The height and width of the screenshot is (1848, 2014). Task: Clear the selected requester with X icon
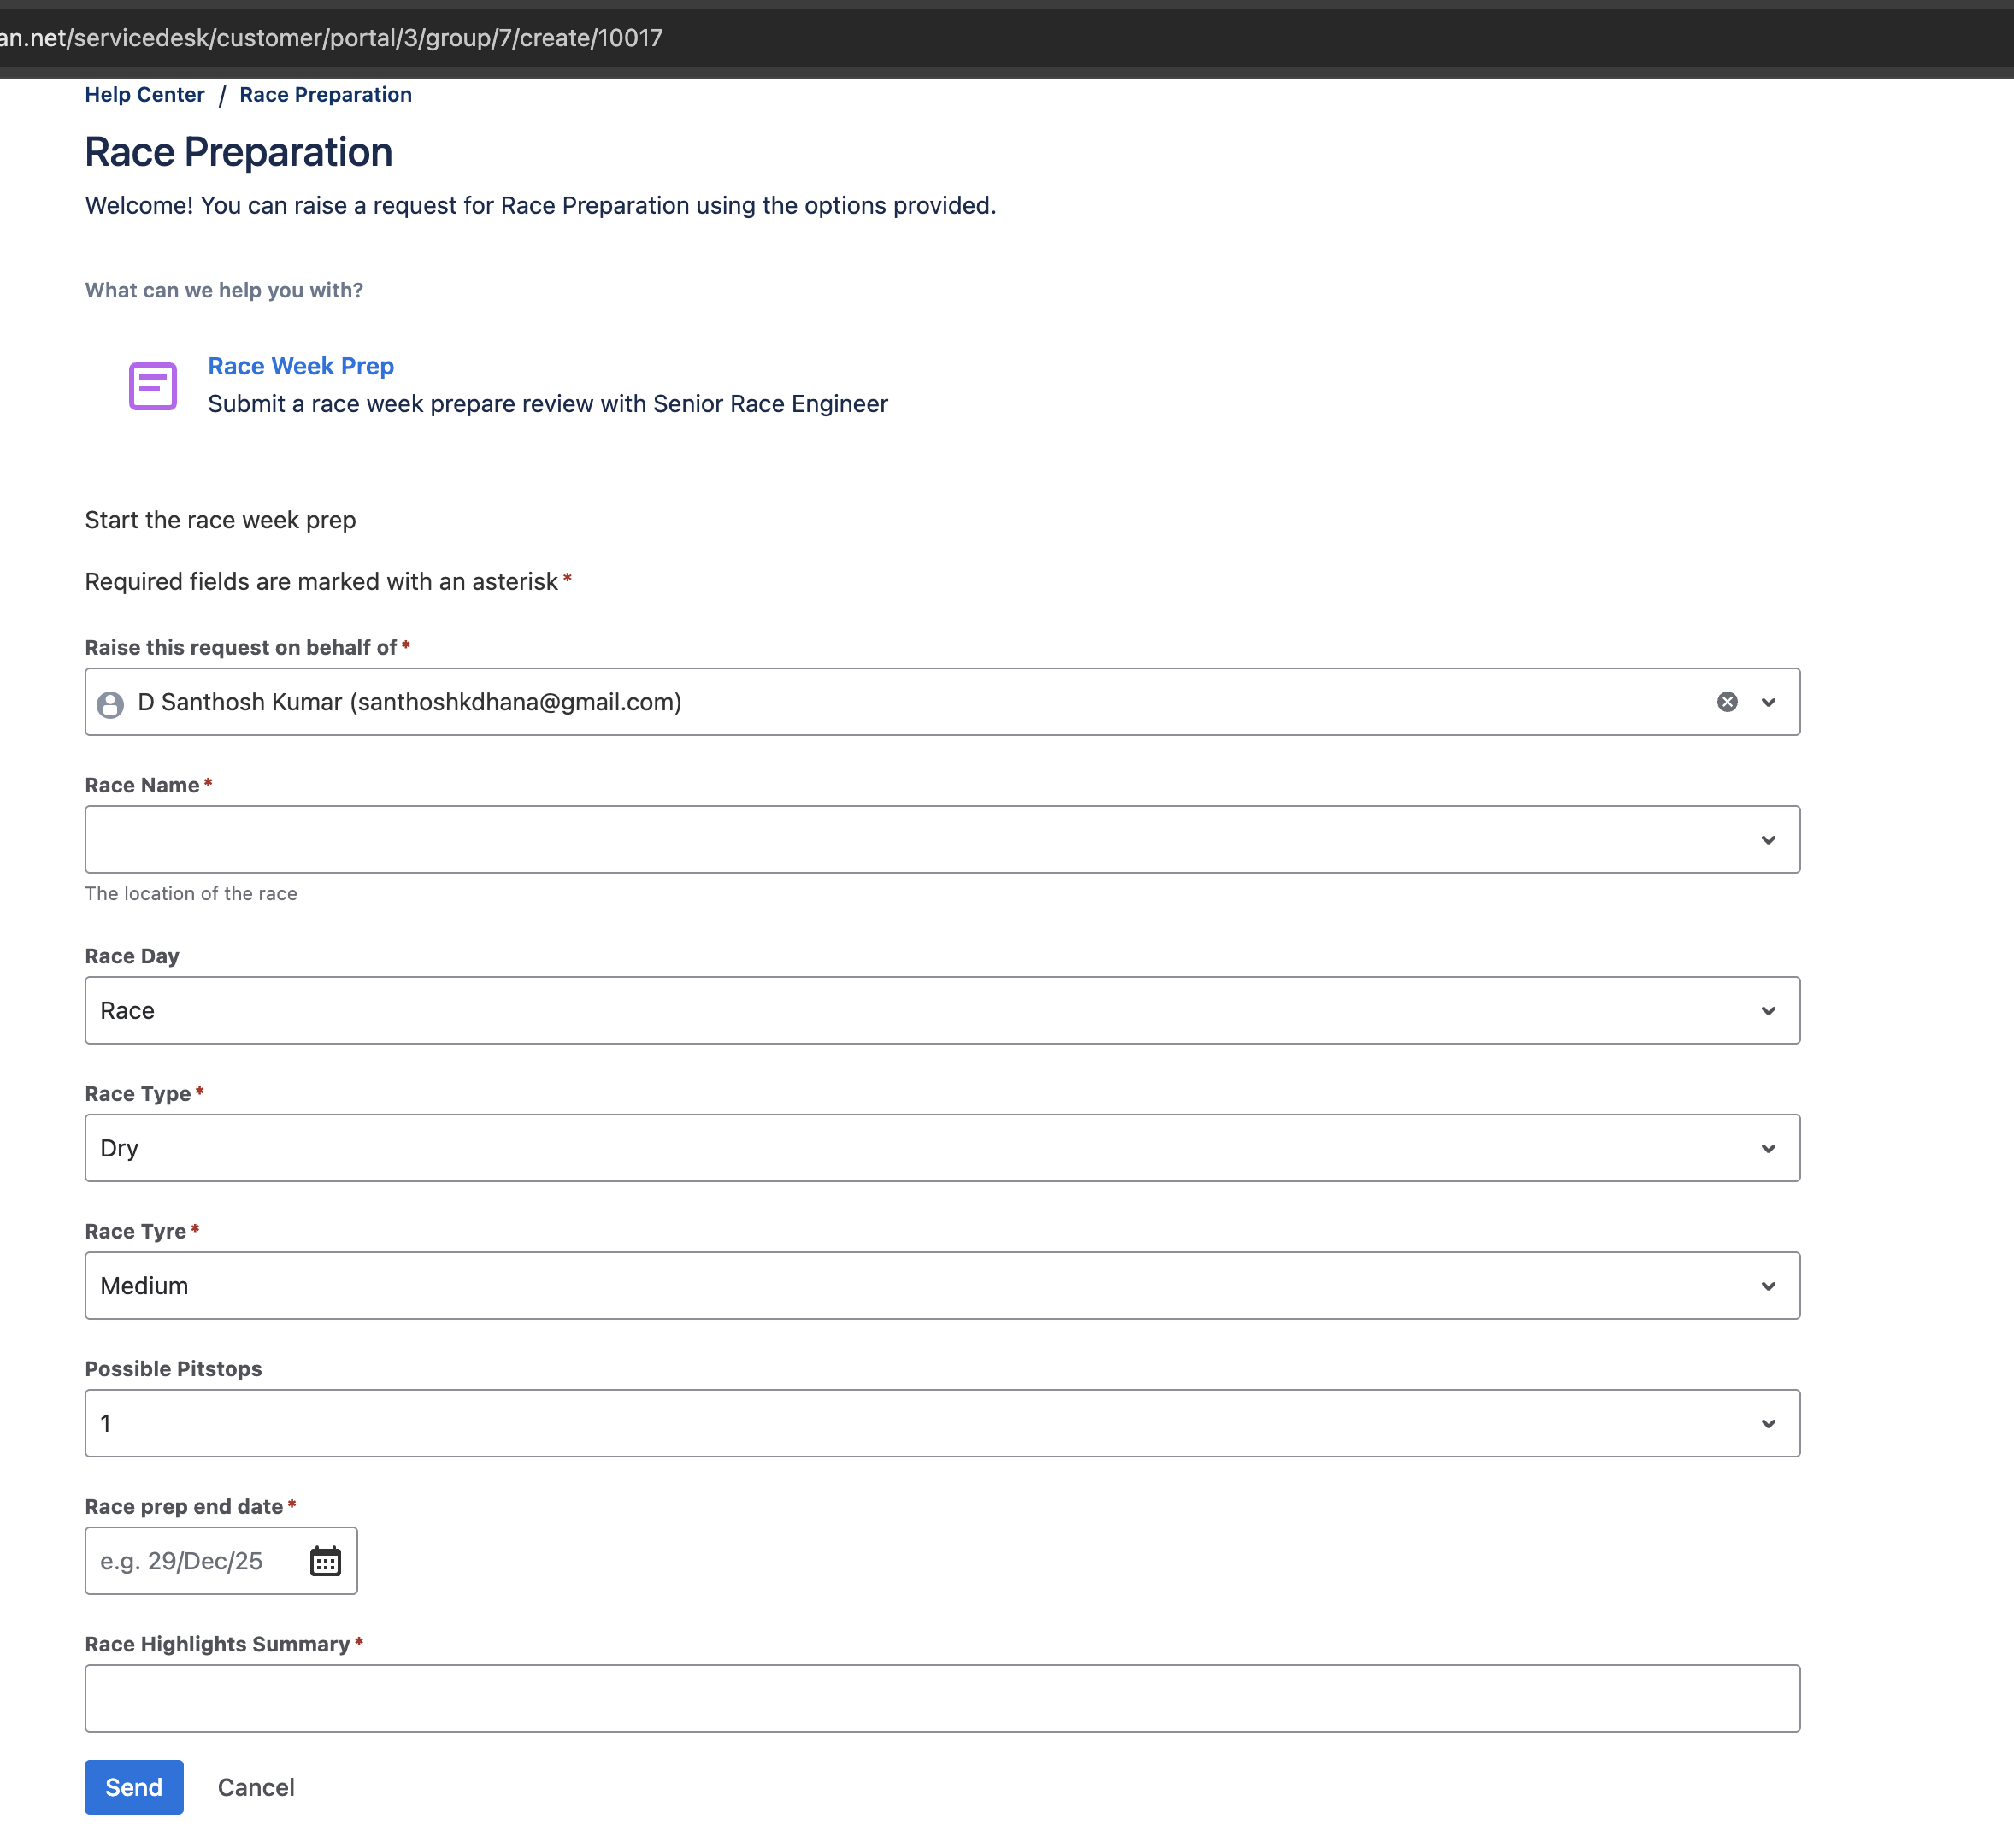point(1727,702)
